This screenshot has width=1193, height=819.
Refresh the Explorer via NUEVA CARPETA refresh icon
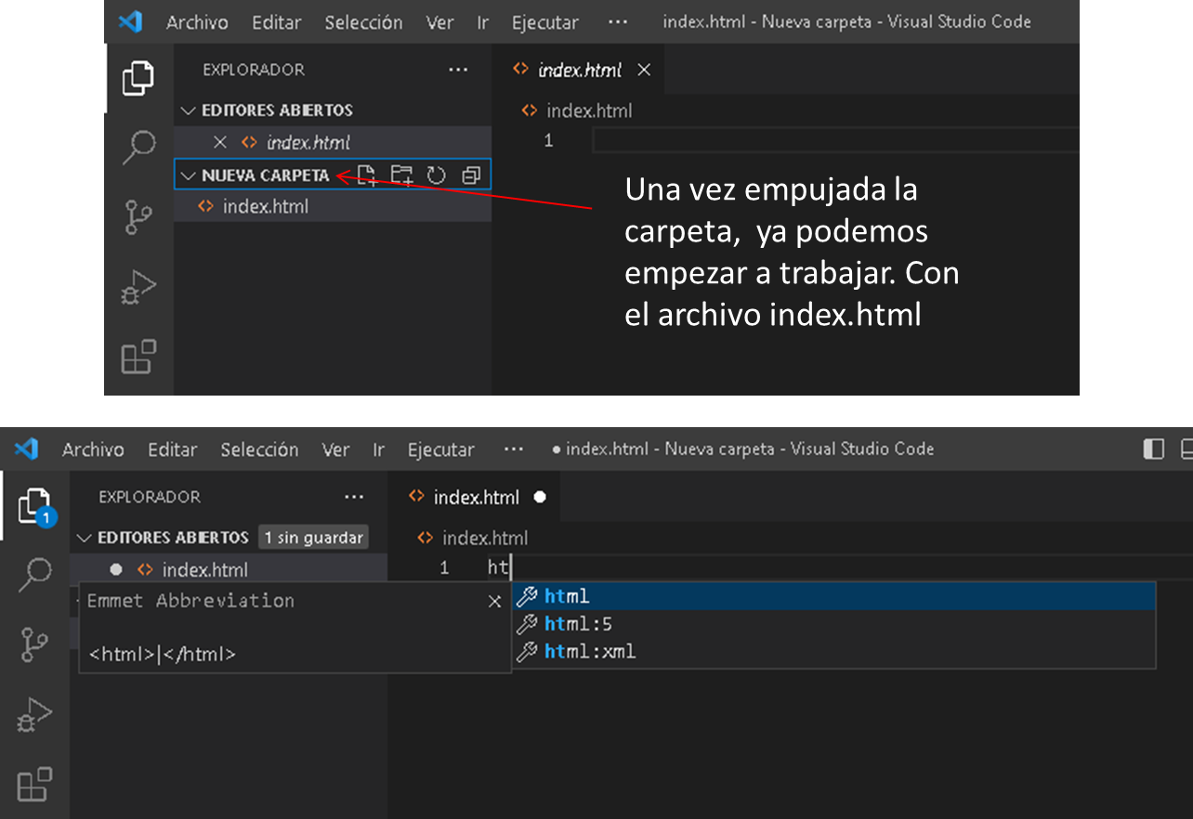click(437, 175)
